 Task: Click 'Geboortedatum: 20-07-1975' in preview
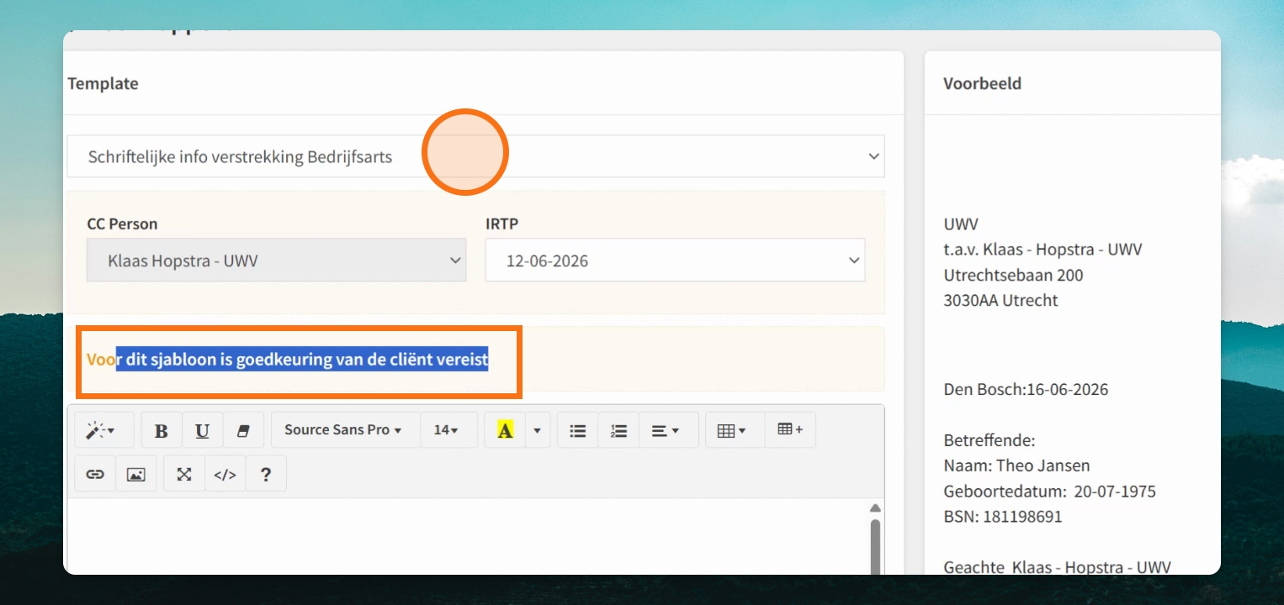click(x=1050, y=491)
